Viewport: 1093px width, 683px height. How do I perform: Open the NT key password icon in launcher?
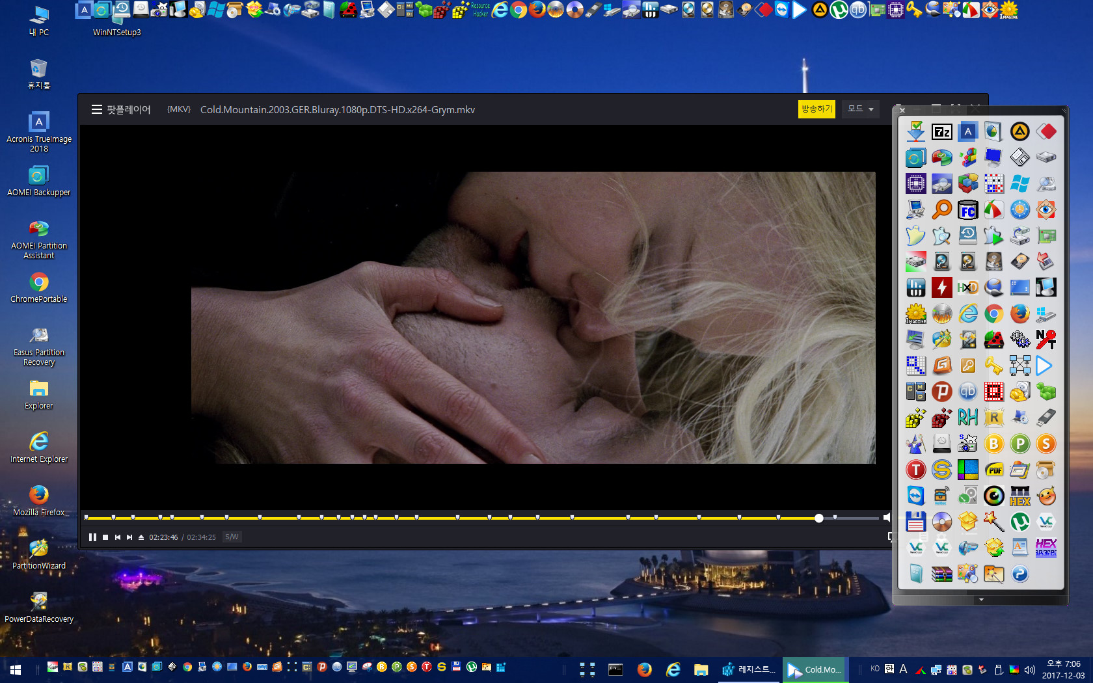point(1046,340)
